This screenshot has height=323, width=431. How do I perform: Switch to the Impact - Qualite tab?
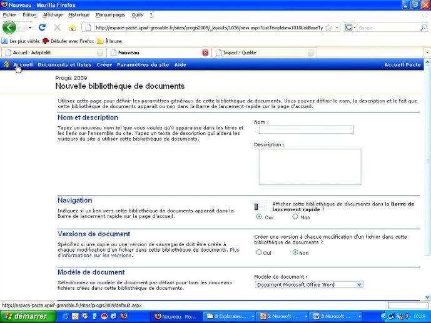tap(264, 52)
